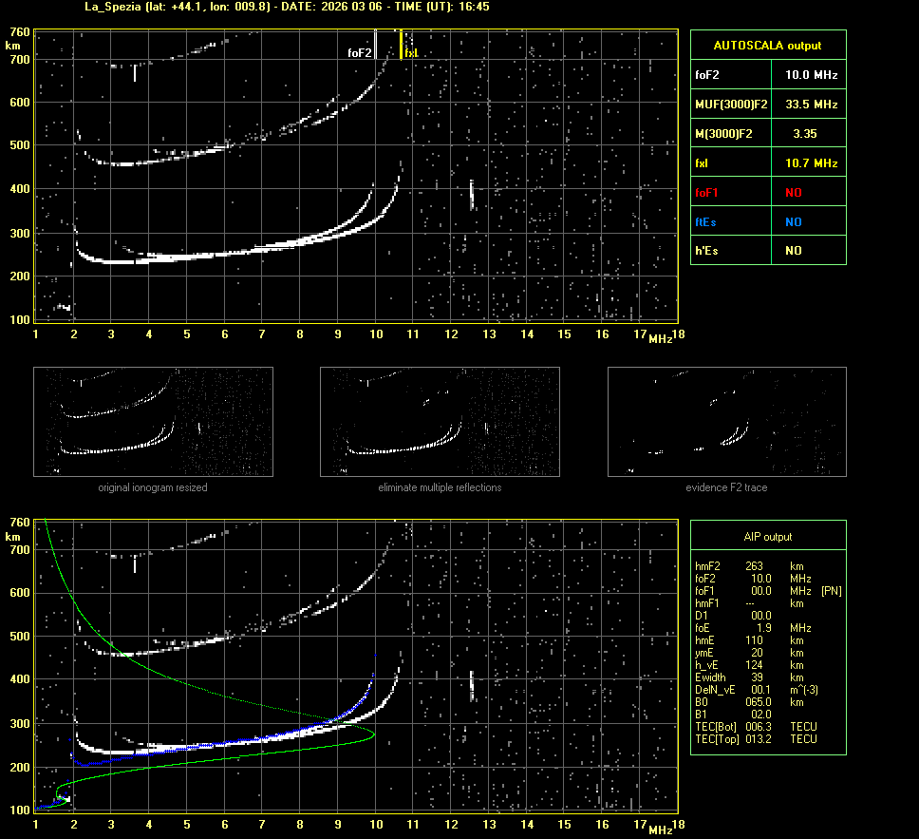This screenshot has height=839, width=919.
Task: Select TEC[Top] 013.2 TECU row
Action: (757, 739)
